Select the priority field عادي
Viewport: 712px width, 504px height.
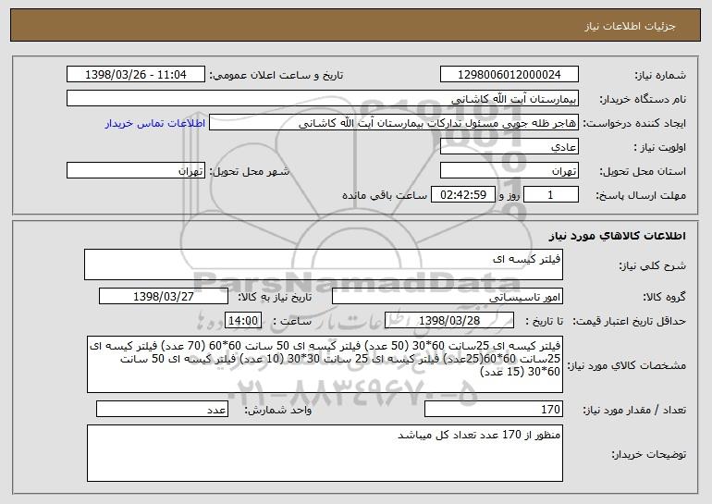[509, 146]
